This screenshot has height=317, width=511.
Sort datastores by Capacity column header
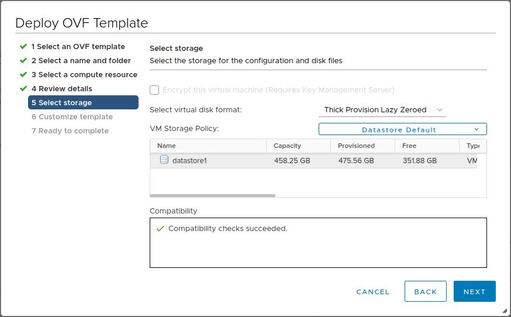coord(288,146)
